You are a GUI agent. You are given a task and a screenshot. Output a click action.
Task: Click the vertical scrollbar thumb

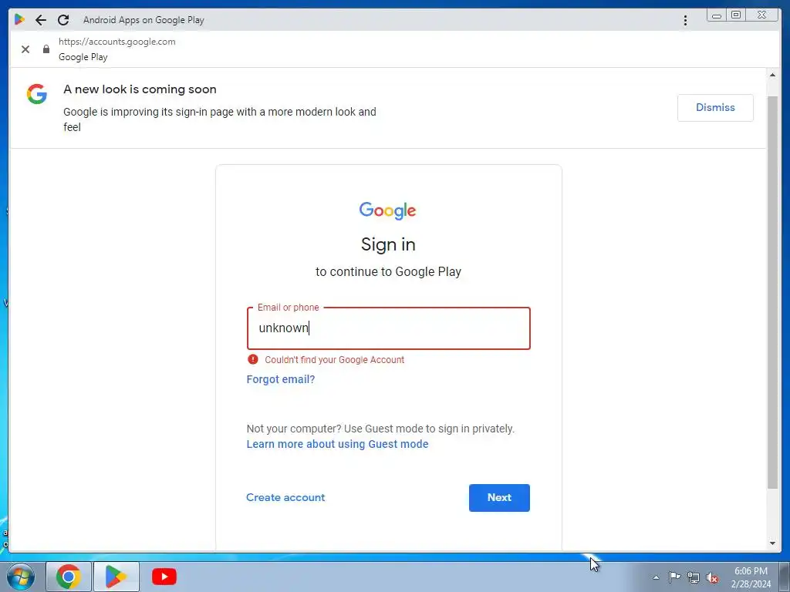point(772,292)
